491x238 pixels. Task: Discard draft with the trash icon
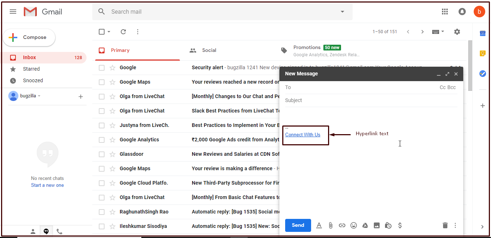point(445,225)
